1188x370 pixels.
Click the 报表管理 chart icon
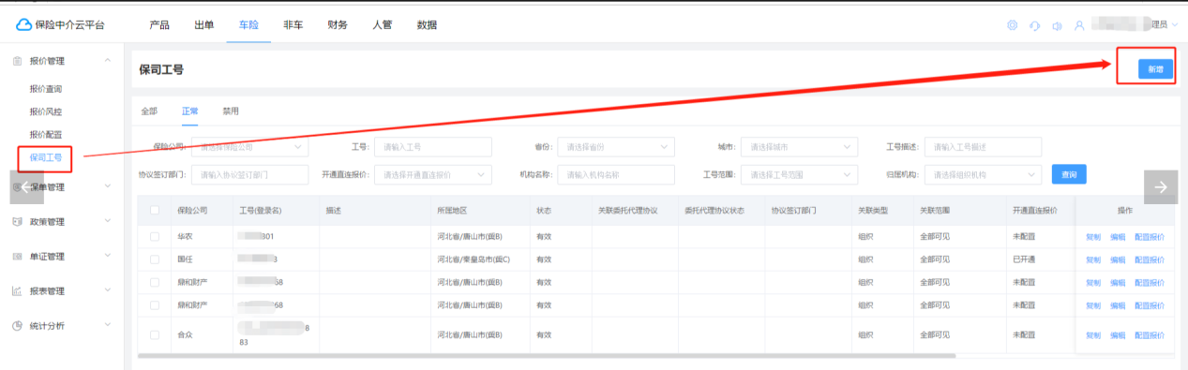17,291
